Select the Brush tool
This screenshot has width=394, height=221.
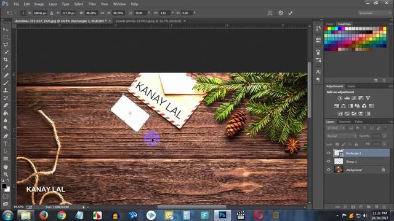pos(6,83)
